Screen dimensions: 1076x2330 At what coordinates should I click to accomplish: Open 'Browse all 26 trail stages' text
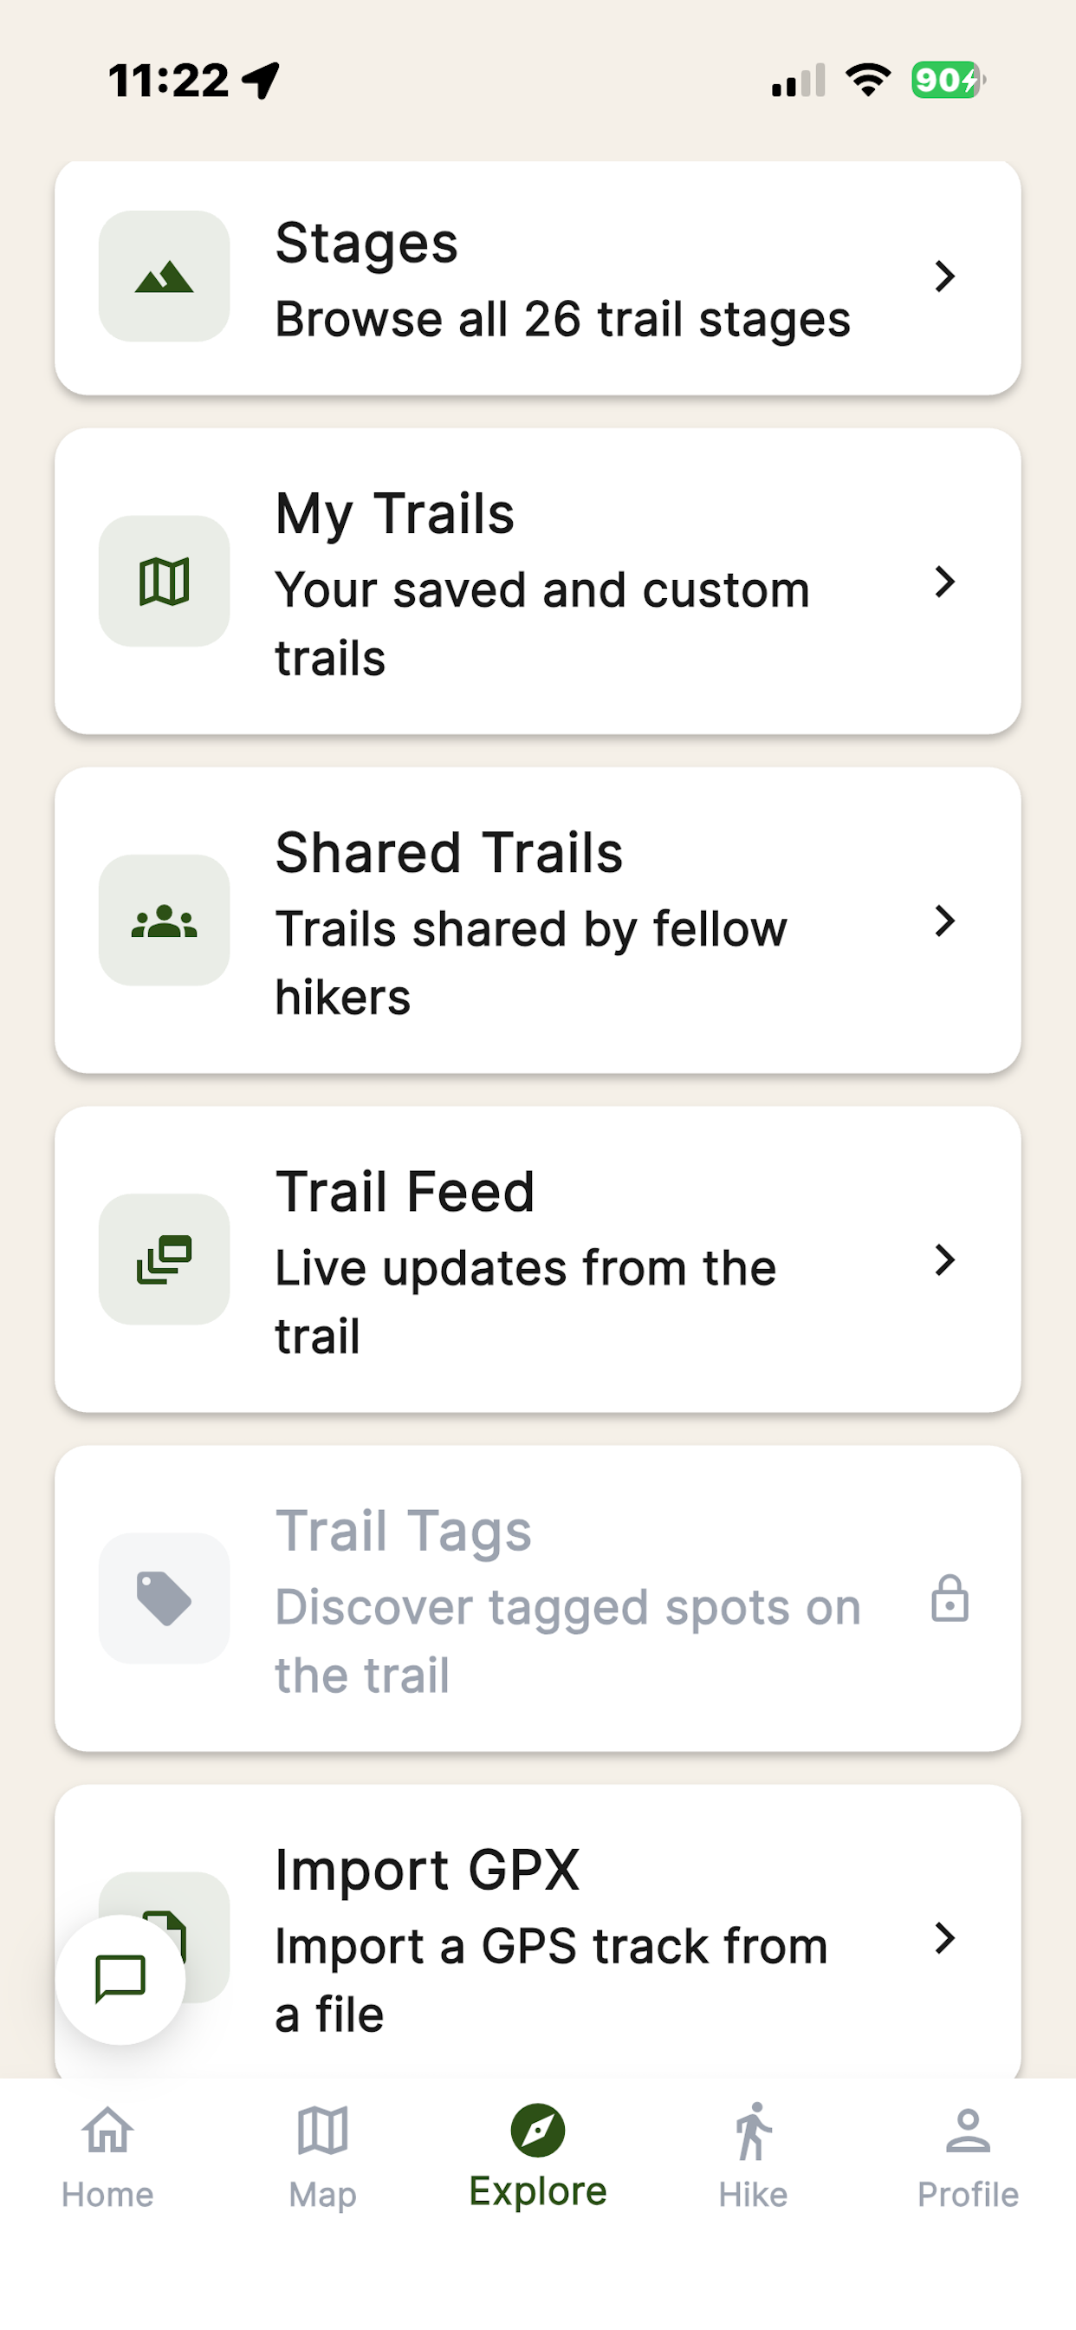562,319
